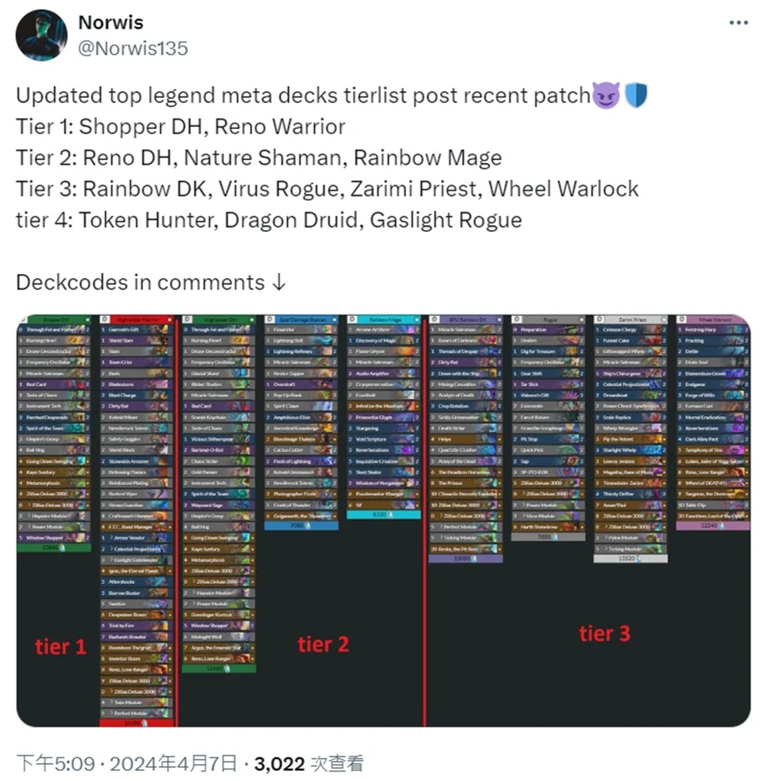Click Pylon Module sub-card in Zarimi Priest
This screenshot has width=760, height=781.
click(x=630, y=538)
